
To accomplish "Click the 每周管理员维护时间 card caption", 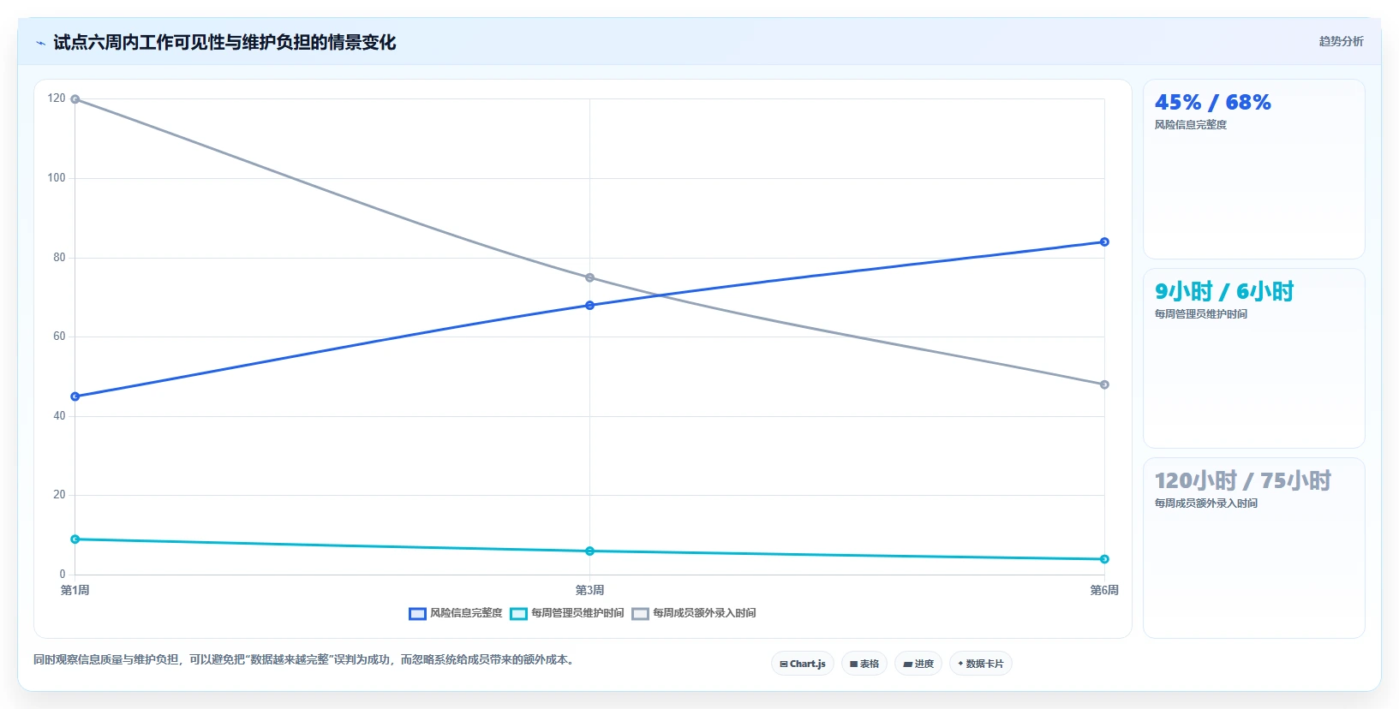I will click(x=1201, y=314).
